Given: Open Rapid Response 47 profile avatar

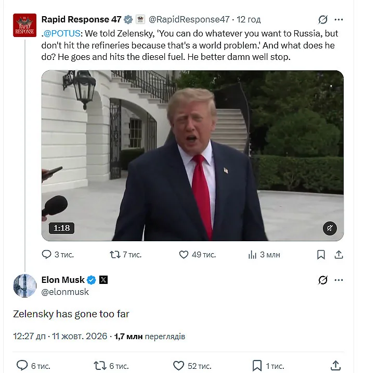Looking at the screenshot, I should pyautogui.click(x=25, y=25).
